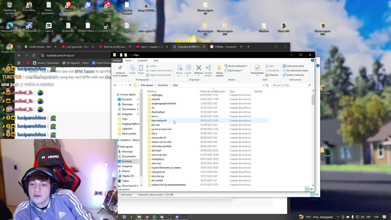The image size is (391, 220).
Task: Expand address bar history dropdown
Action: point(263,85)
